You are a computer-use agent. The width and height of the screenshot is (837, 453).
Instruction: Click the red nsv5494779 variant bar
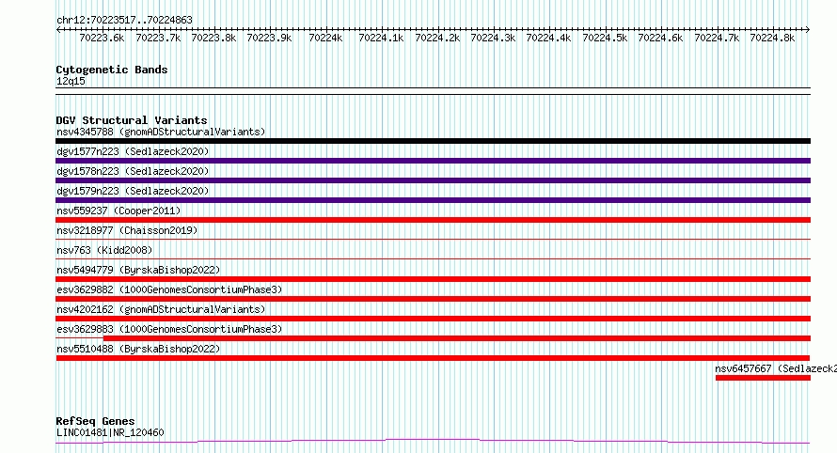pyautogui.click(x=433, y=279)
